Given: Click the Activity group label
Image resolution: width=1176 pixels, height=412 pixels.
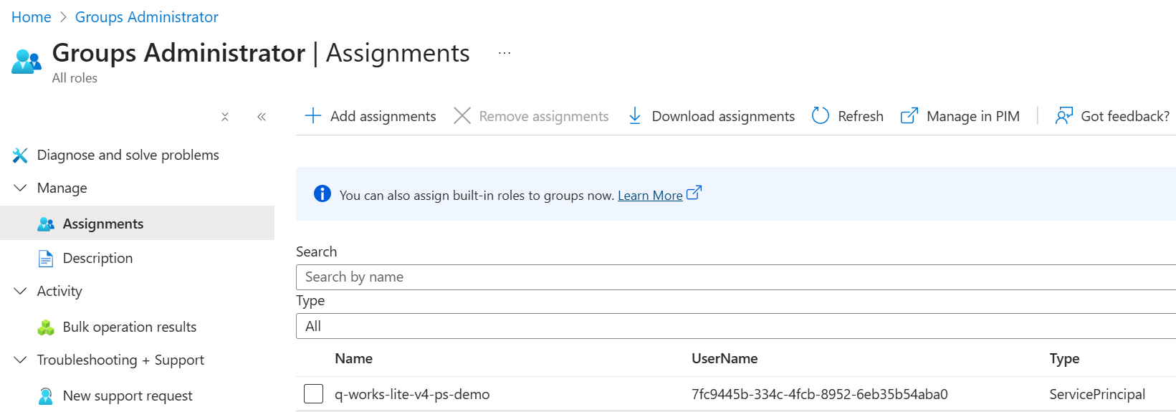Looking at the screenshot, I should pyautogui.click(x=59, y=291).
